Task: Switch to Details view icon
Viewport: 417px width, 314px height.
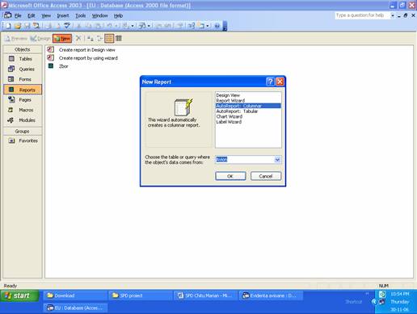Action: point(119,39)
